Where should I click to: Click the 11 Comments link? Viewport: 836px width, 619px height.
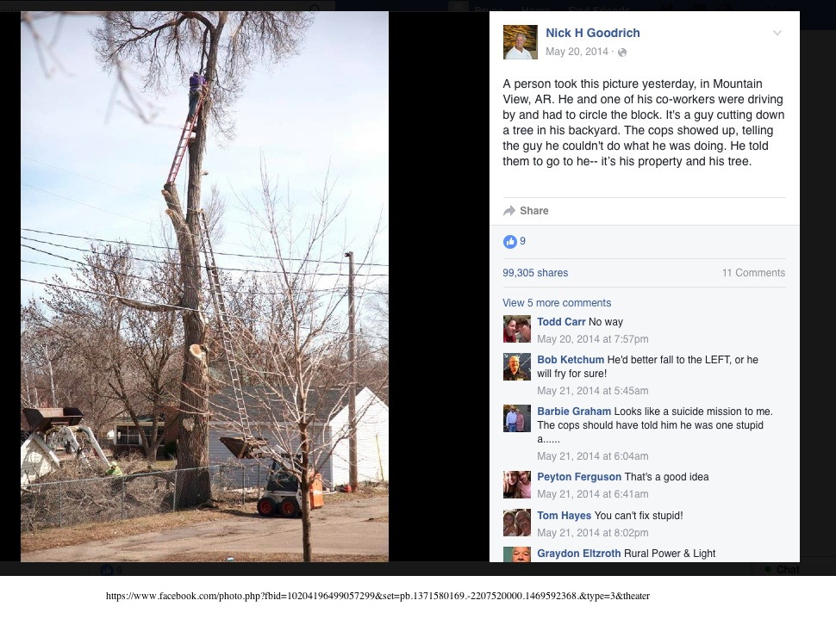pyautogui.click(x=753, y=273)
